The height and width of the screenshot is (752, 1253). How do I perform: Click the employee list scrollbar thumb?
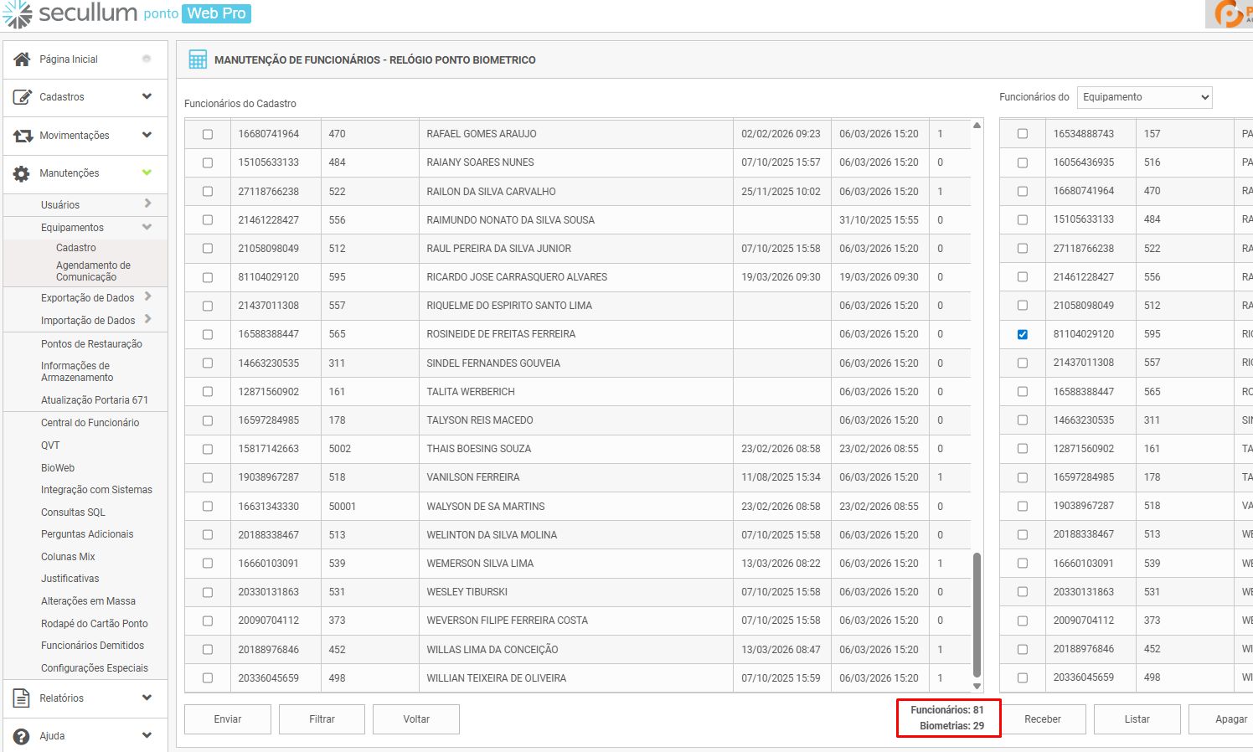pos(977,614)
